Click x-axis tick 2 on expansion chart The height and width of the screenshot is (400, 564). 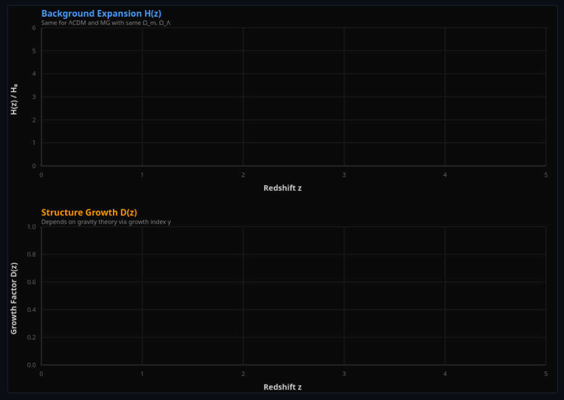click(243, 175)
